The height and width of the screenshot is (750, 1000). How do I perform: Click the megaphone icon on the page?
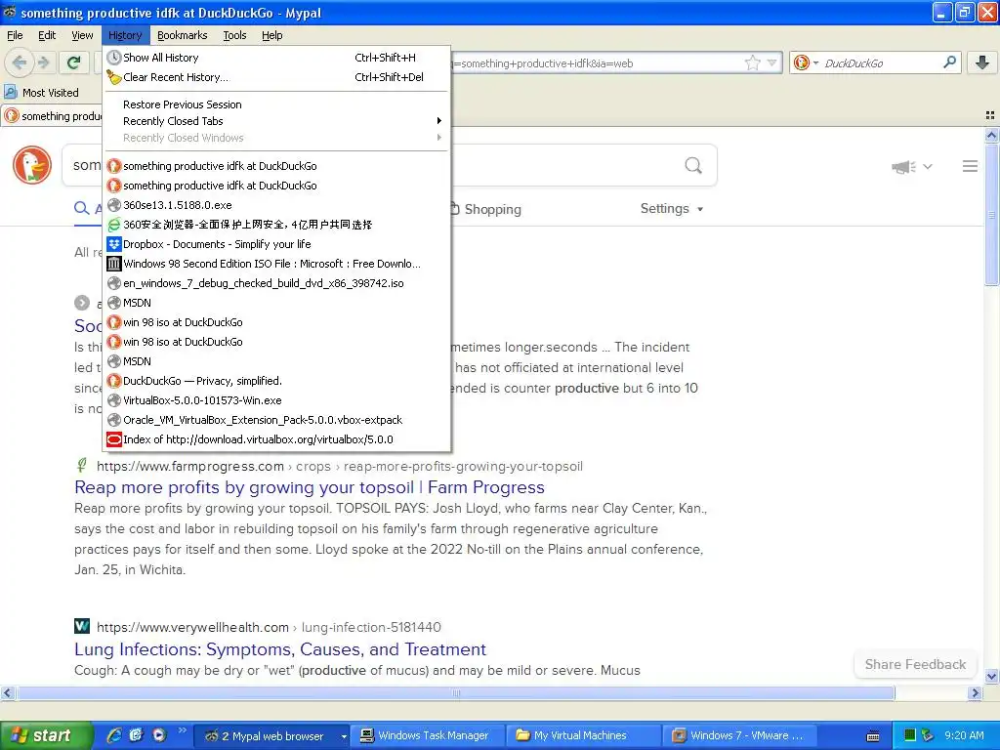(x=903, y=167)
